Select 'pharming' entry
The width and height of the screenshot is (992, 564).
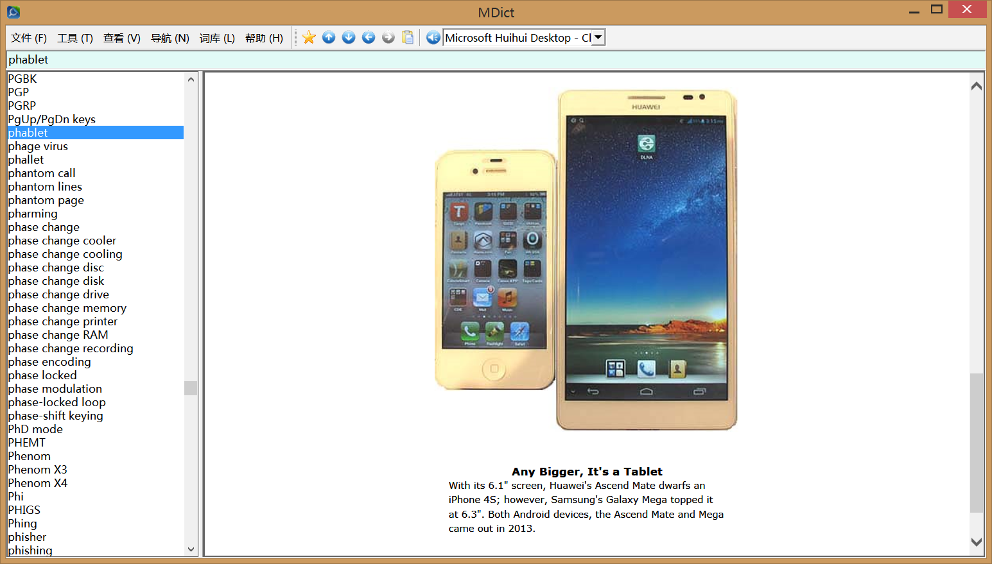(33, 214)
